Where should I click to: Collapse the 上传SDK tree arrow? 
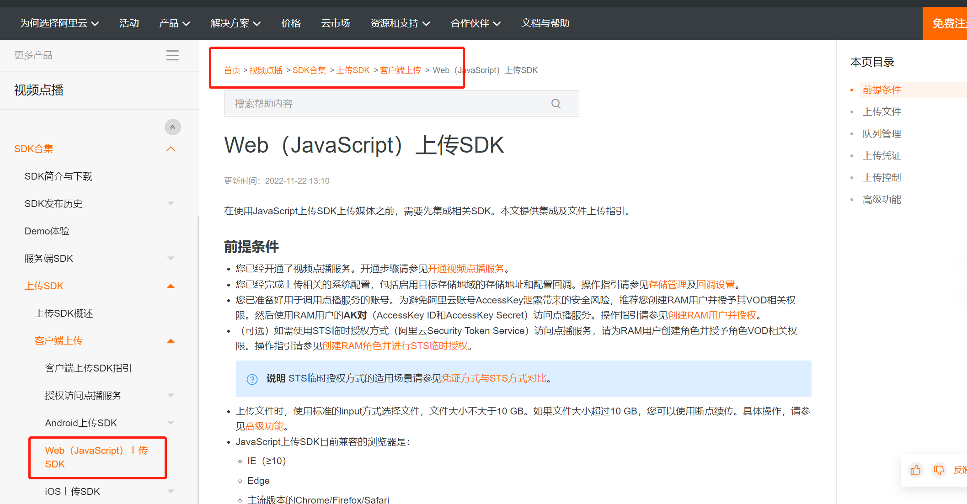pos(171,286)
